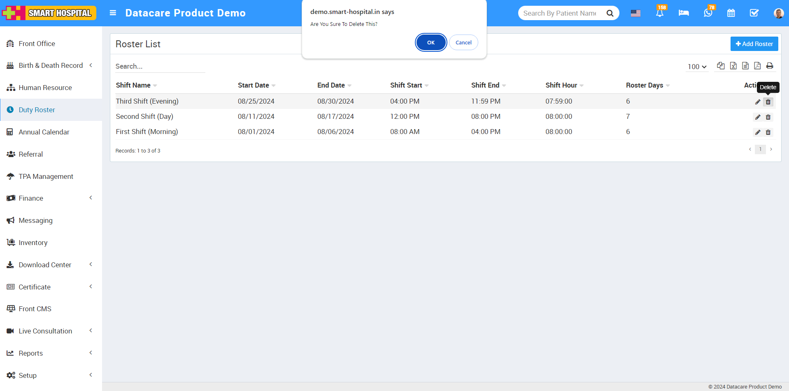The width and height of the screenshot is (789, 391).
Task: Click the tasks checkbox icon in header
Action: coord(754,13)
